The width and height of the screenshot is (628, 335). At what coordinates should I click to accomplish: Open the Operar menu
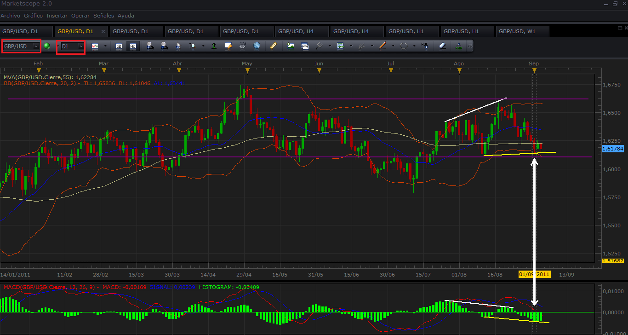tap(80, 16)
